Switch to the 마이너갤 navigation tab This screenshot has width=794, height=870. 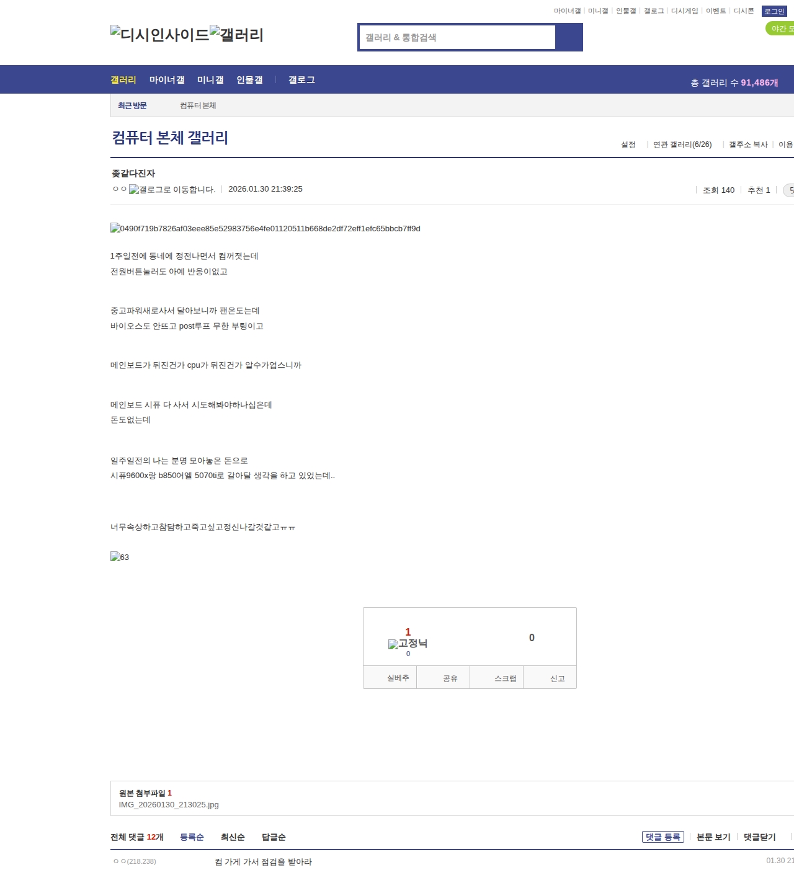(166, 79)
